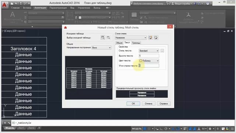Viewport: 236px width, 133px height.
Task: Select source table picker icon
Action: click(103, 38)
